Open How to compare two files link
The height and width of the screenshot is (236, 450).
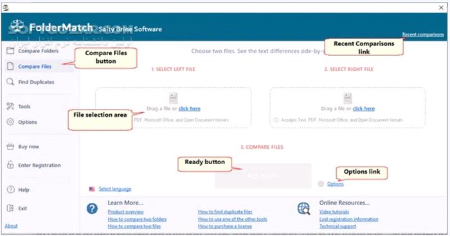134,226
